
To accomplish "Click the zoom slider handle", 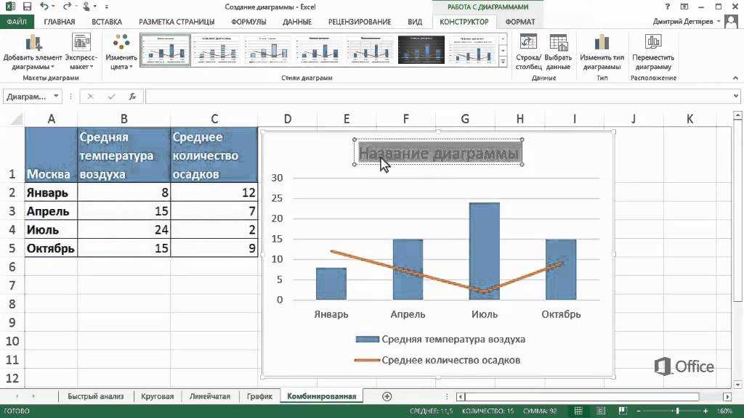I will (x=678, y=411).
